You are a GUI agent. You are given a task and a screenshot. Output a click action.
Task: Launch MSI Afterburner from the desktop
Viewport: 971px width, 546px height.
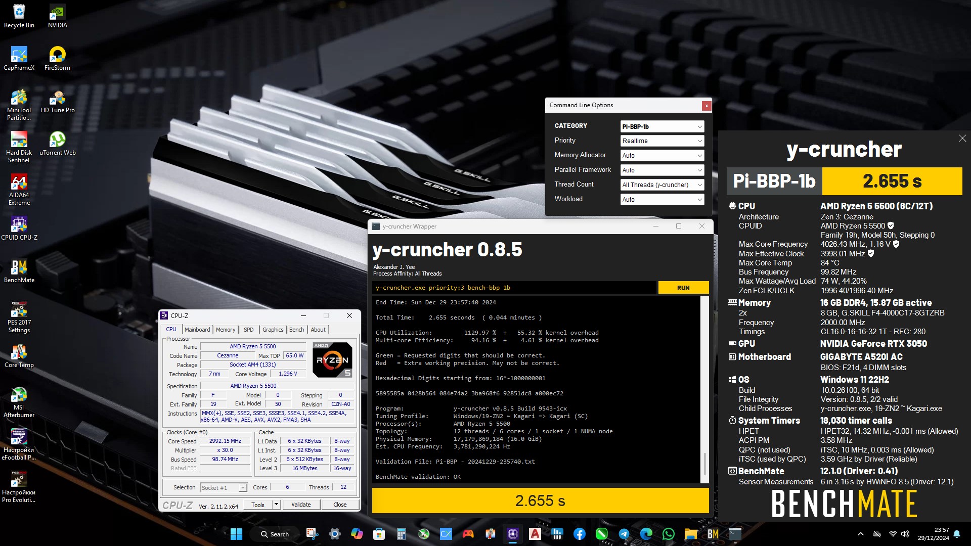coord(19,402)
